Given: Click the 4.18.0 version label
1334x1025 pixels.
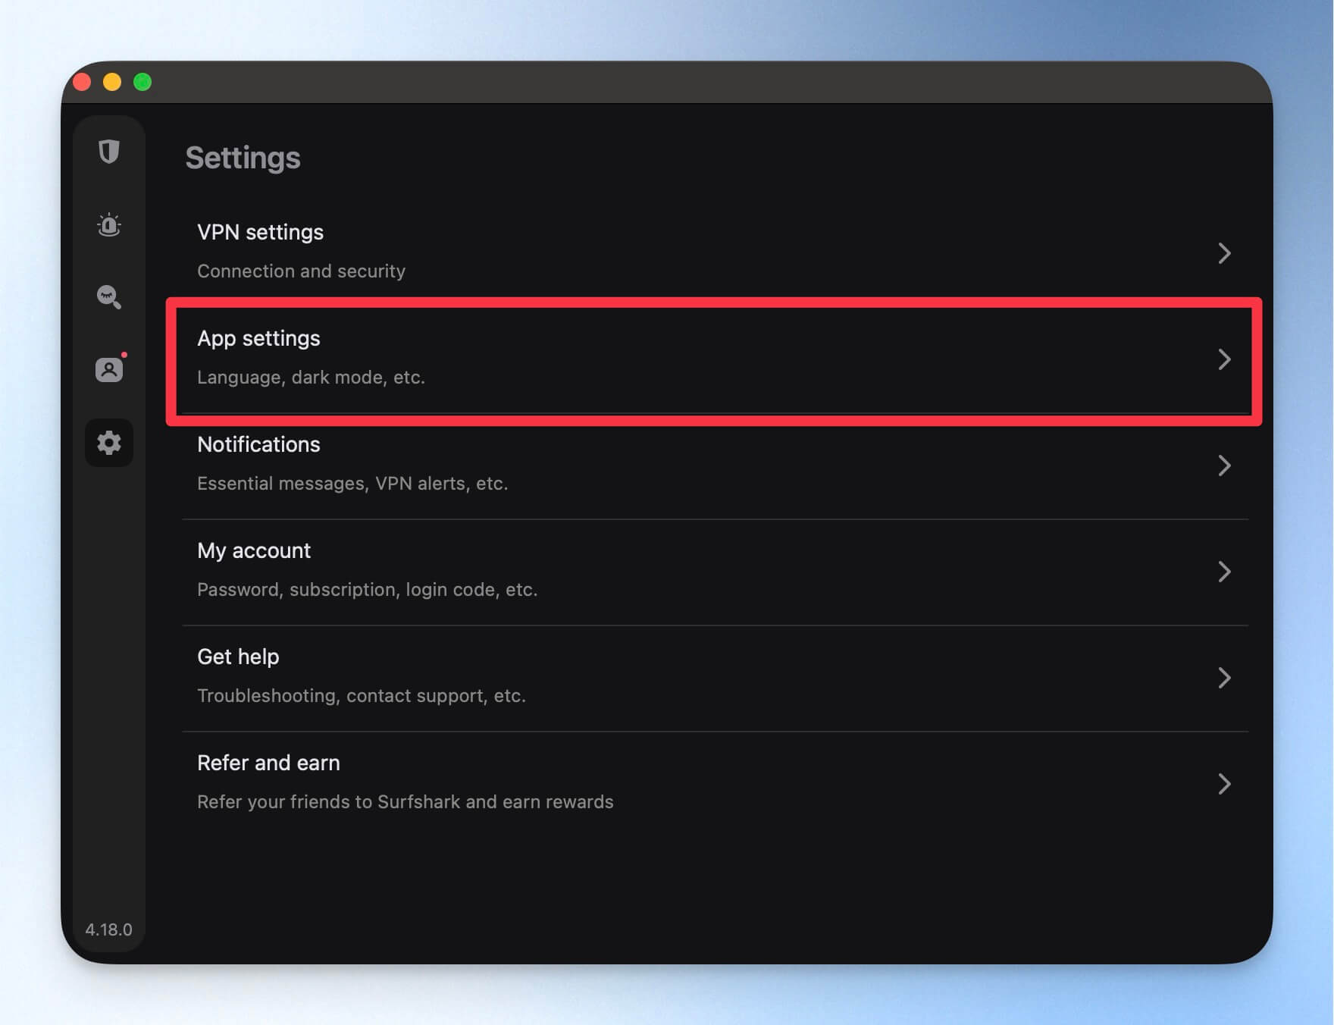Looking at the screenshot, I should coord(108,929).
